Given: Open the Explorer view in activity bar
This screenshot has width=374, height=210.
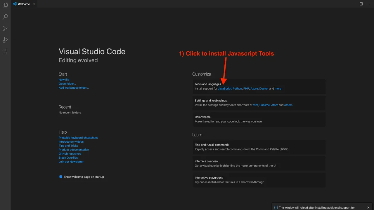Looking at the screenshot, I should click(5, 5).
